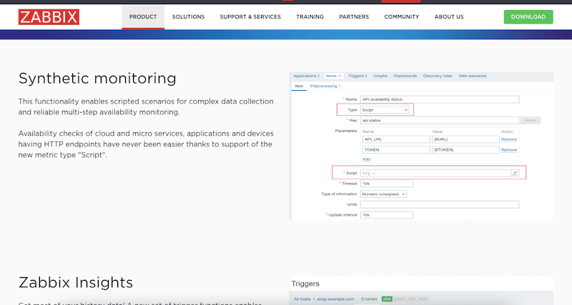Click the green Download button
Viewport: 572px width, 305px height.
click(528, 16)
